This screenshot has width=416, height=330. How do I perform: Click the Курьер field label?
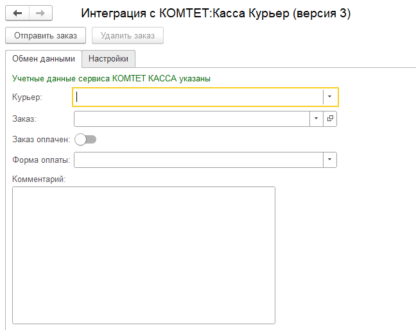[27, 97]
